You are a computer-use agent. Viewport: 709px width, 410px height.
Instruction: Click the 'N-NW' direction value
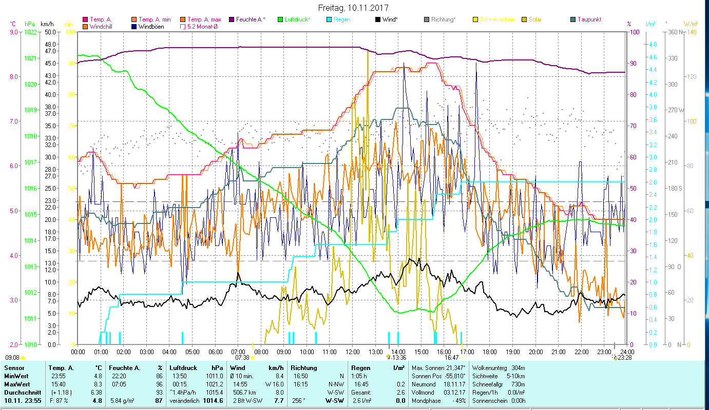[x=337, y=384]
